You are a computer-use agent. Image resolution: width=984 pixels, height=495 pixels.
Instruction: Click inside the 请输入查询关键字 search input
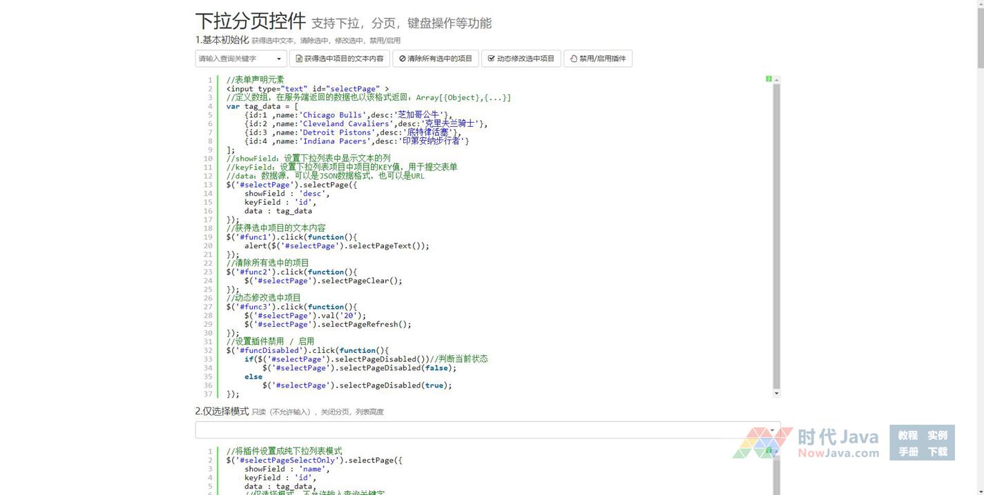click(235, 59)
